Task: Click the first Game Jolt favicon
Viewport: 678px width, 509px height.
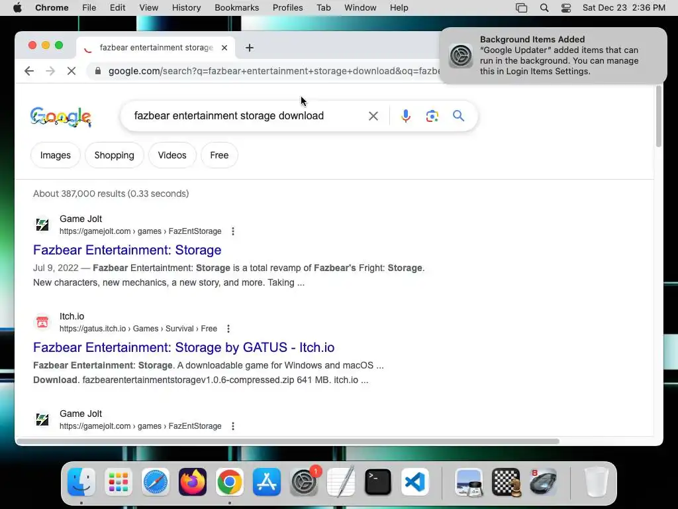Action: point(42,225)
